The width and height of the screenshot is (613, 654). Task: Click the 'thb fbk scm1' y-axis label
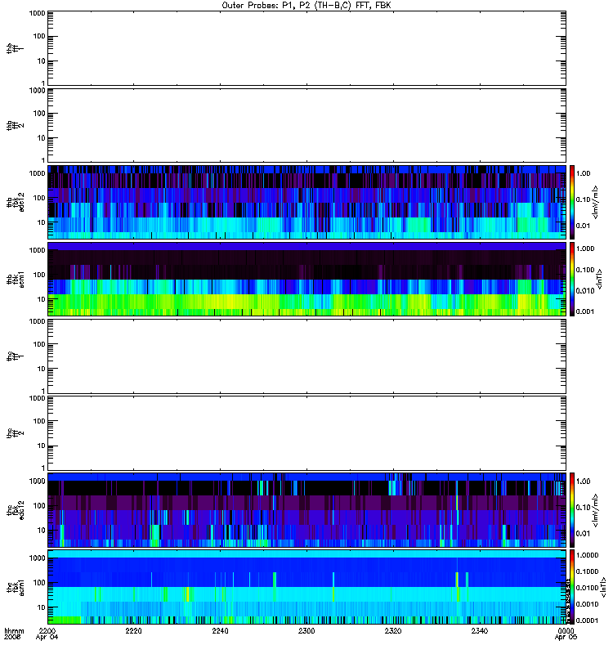[x=16, y=279]
